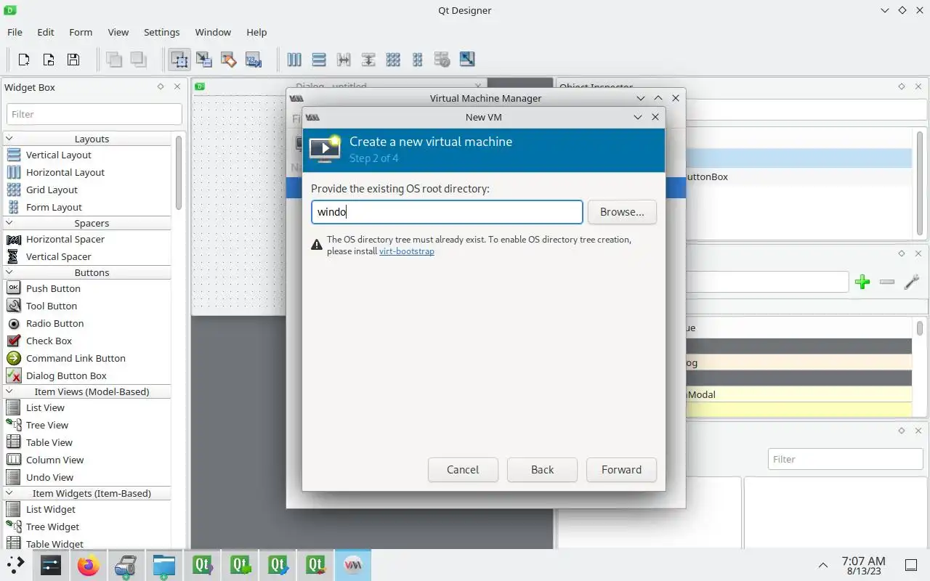This screenshot has width=930, height=581.
Task: Open the Edit menu
Action: 46,32
